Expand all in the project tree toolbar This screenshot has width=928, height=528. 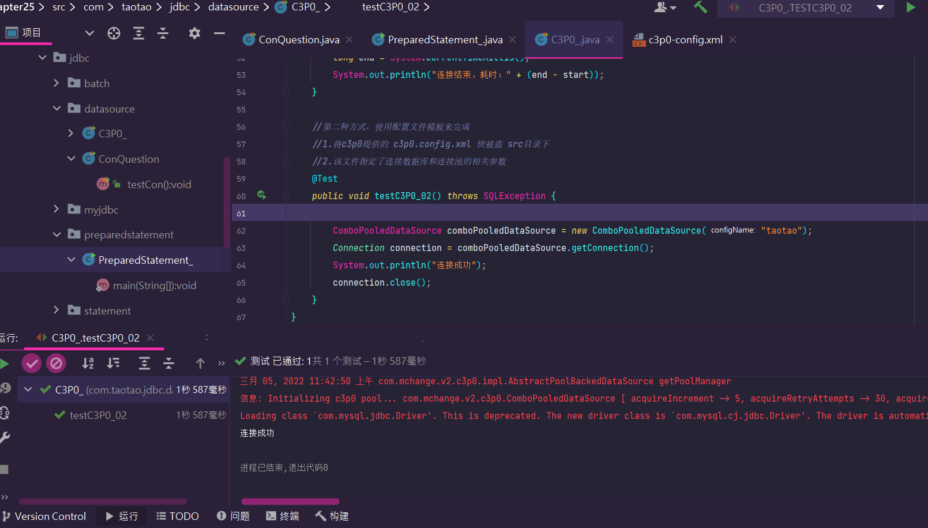(138, 33)
